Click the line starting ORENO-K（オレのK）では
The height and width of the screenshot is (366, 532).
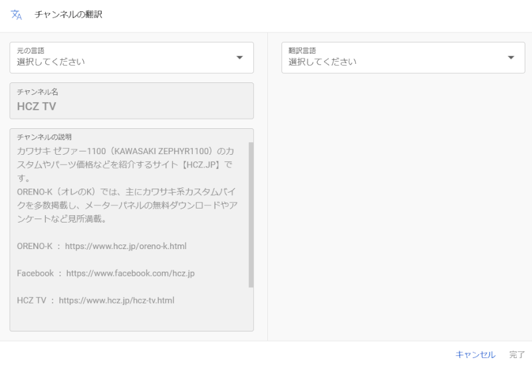click(126, 192)
